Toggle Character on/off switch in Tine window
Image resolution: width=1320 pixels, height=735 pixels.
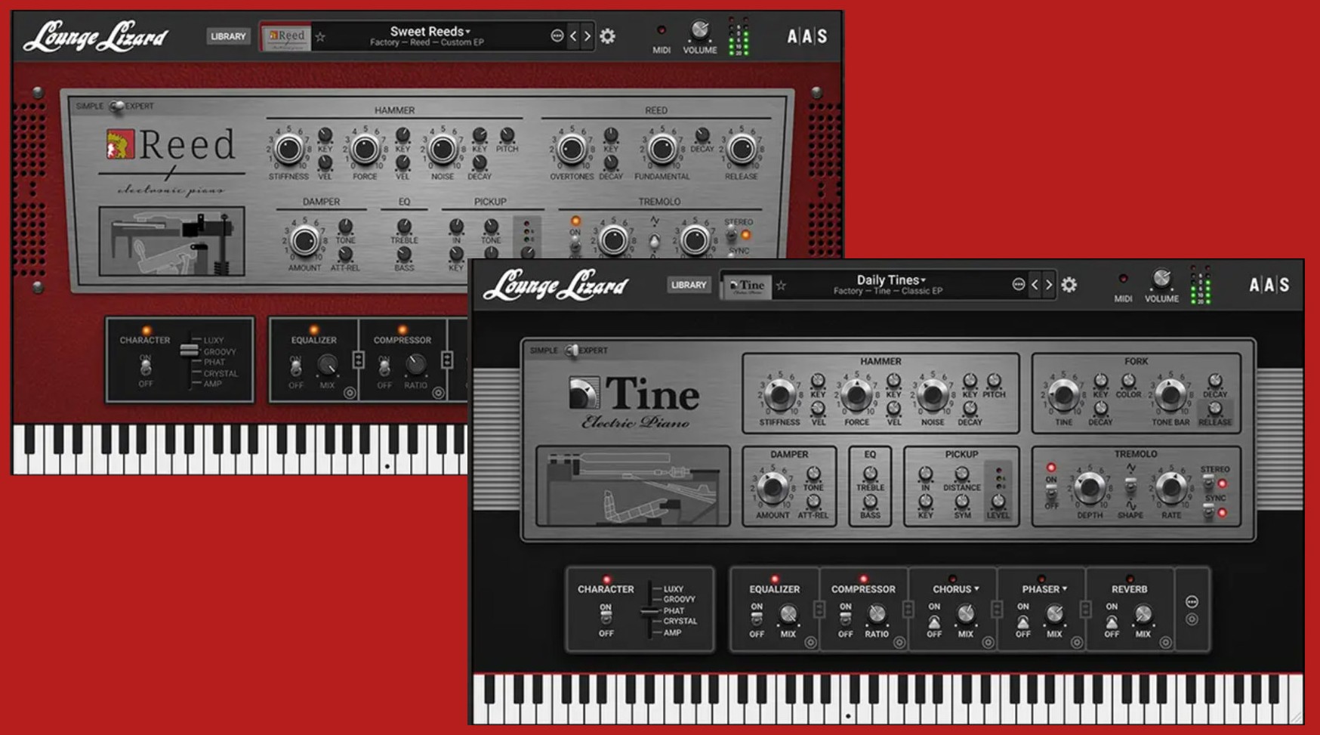[606, 619]
